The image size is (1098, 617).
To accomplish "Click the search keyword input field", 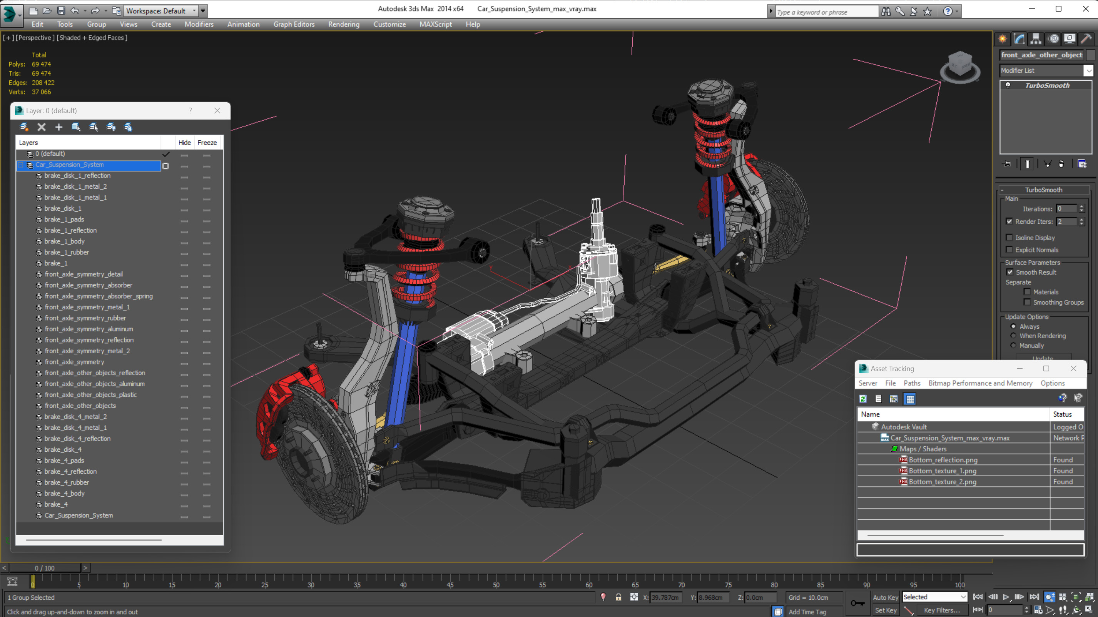I will point(827,12).
